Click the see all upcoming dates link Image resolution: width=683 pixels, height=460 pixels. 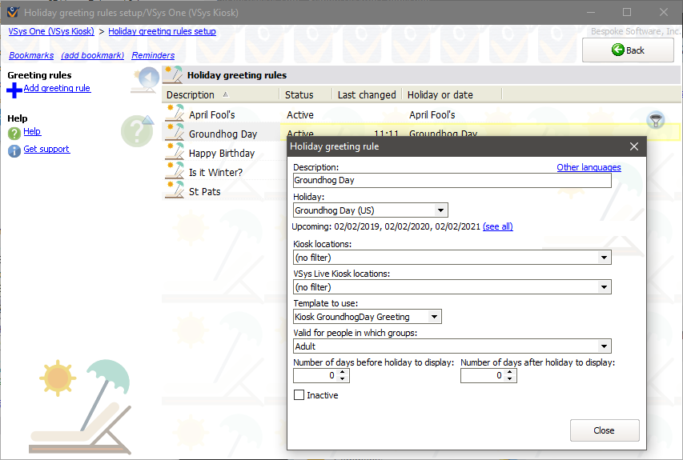click(497, 226)
